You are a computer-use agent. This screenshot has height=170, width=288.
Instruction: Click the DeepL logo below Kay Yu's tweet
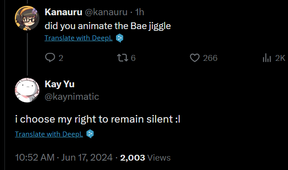[90, 134]
